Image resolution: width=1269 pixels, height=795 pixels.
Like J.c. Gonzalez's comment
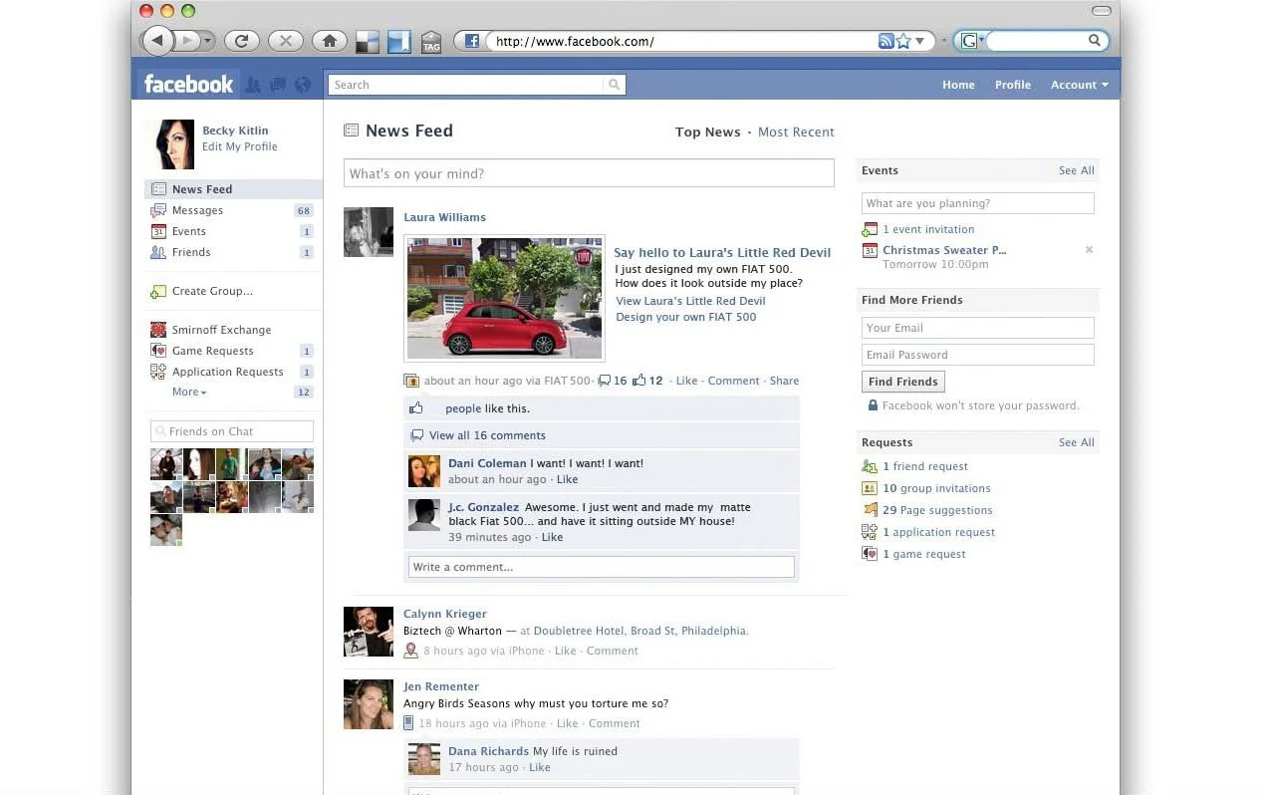pyautogui.click(x=552, y=537)
